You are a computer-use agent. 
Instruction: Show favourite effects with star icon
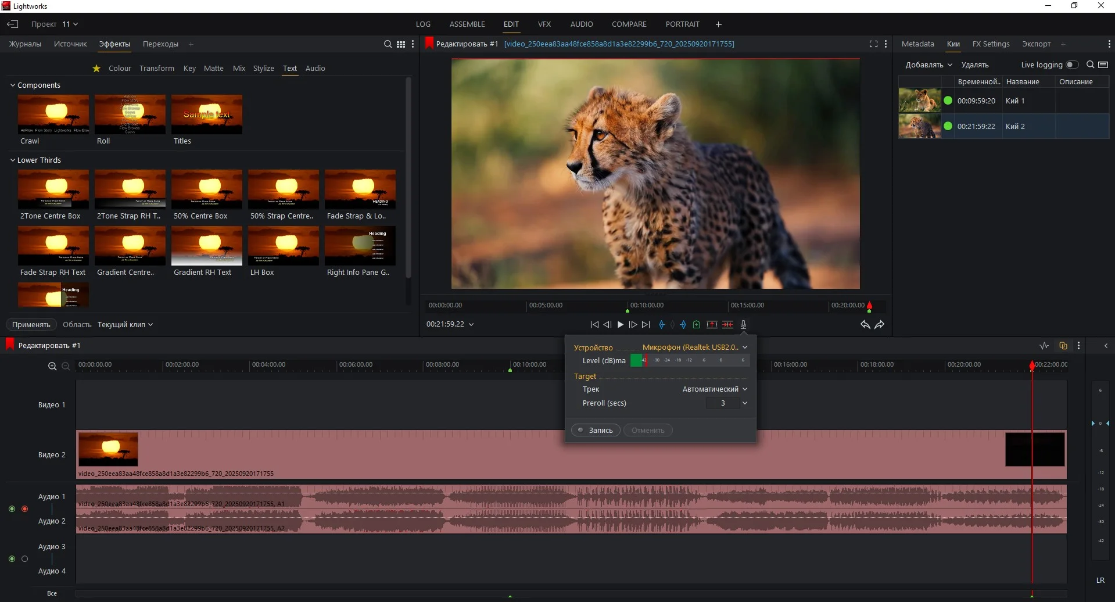point(96,69)
